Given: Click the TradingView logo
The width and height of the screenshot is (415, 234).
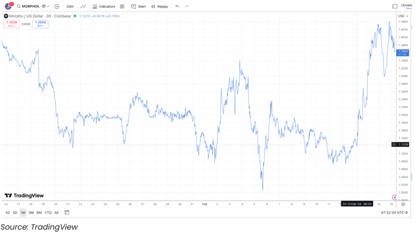Looking at the screenshot, I should [24, 196].
